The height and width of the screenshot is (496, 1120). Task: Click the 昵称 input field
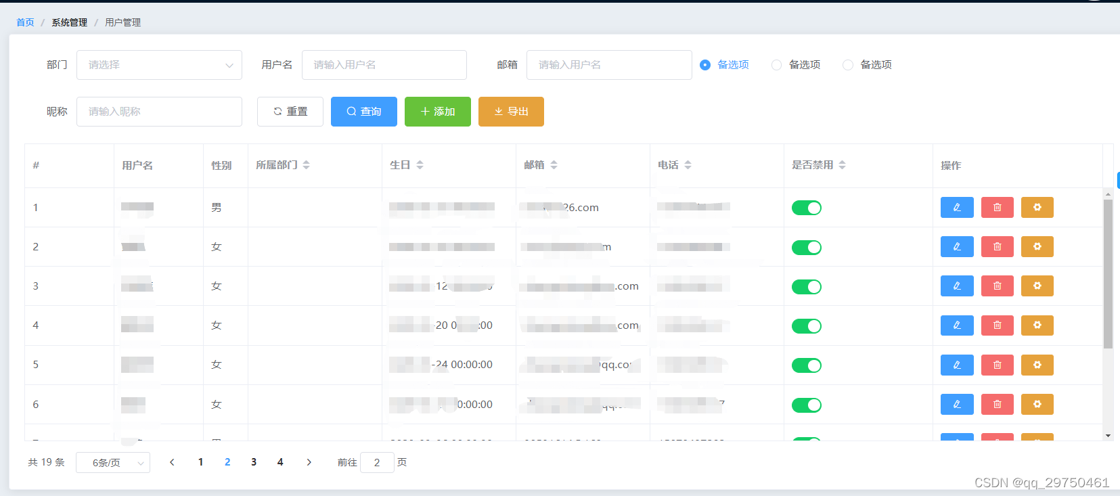(159, 112)
